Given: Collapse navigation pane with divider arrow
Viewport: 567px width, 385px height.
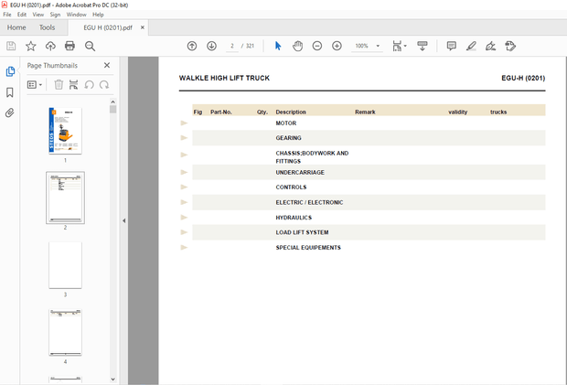Looking at the screenshot, I should click(x=124, y=220).
